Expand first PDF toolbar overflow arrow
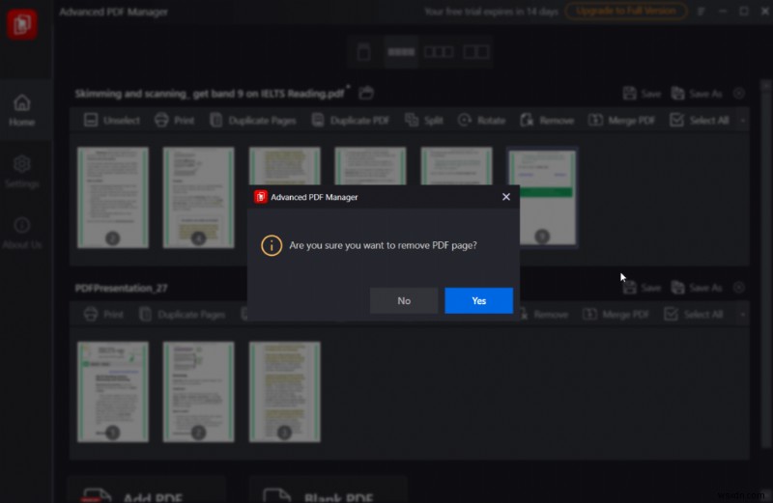Image resolution: width=773 pixels, height=503 pixels. click(x=742, y=121)
